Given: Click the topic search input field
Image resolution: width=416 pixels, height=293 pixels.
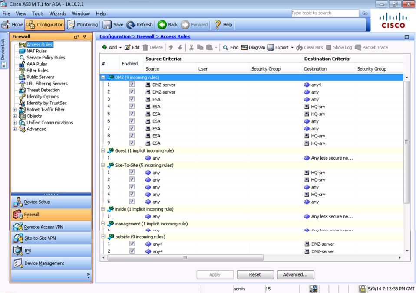Looking at the screenshot, I should tap(324, 13).
